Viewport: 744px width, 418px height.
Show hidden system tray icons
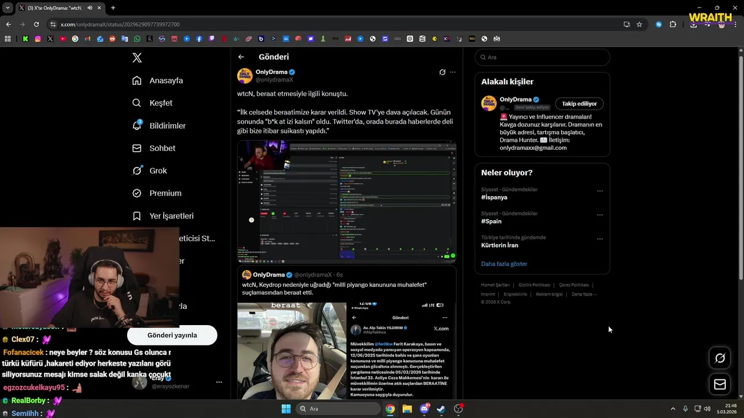[x=673, y=409]
